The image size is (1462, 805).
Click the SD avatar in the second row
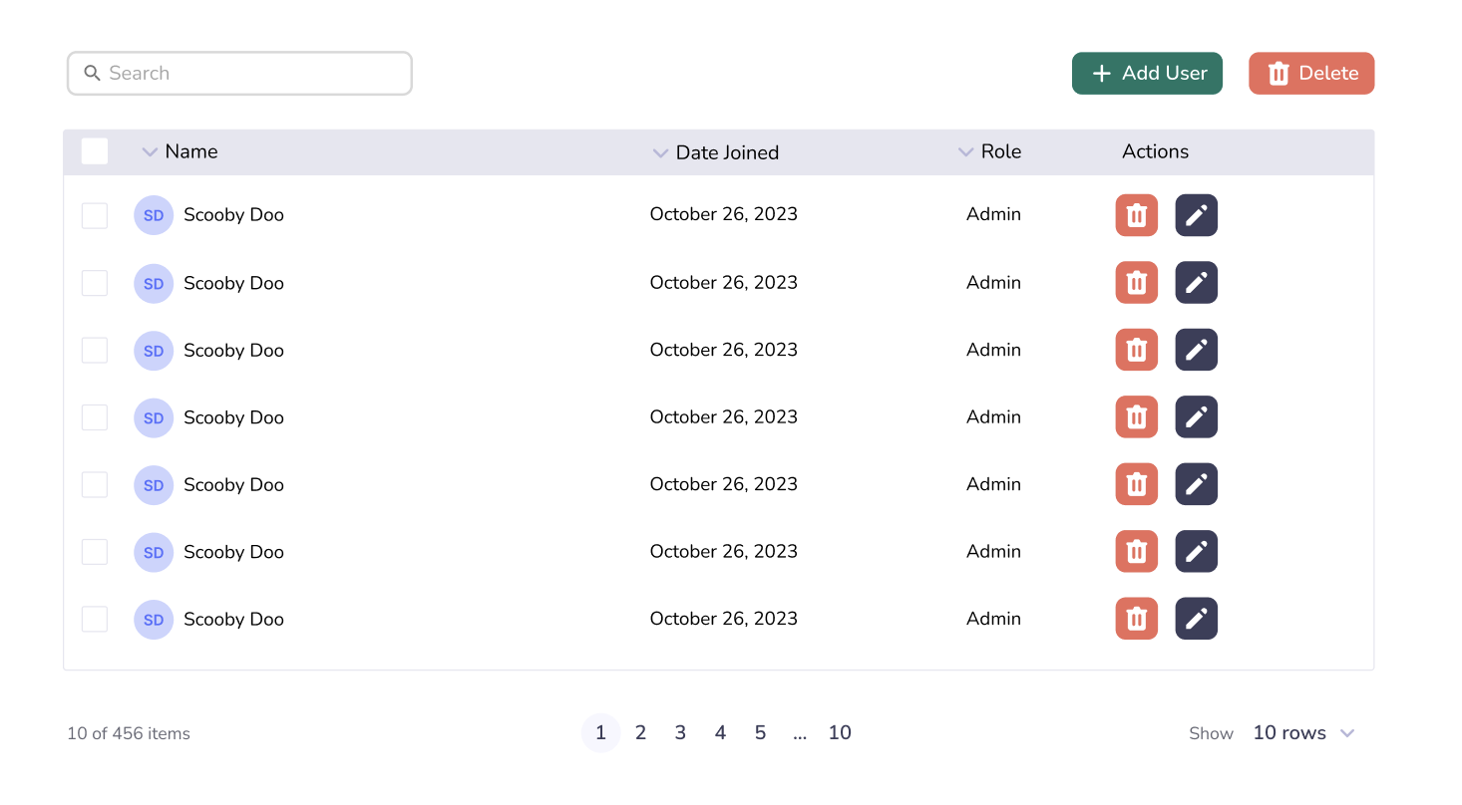click(x=154, y=284)
